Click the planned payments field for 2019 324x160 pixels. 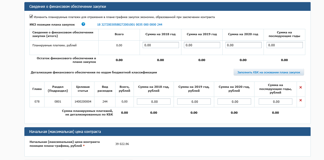pos(202,45)
